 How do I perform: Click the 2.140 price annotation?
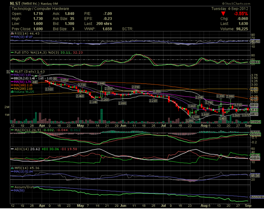click(93, 102)
